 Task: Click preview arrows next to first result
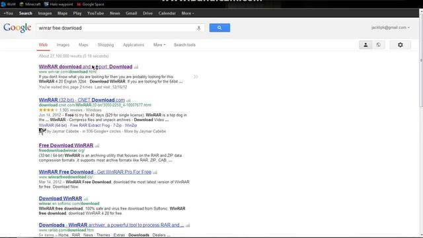196,77
